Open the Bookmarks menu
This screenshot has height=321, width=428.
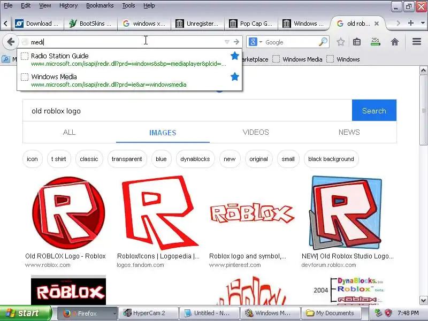pyautogui.click(x=100, y=5)
